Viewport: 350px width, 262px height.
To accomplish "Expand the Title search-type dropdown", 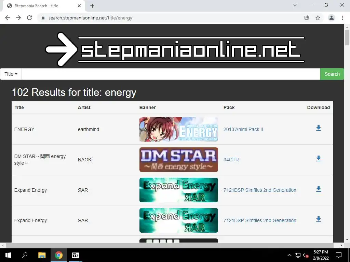I will tap(11, 74).
